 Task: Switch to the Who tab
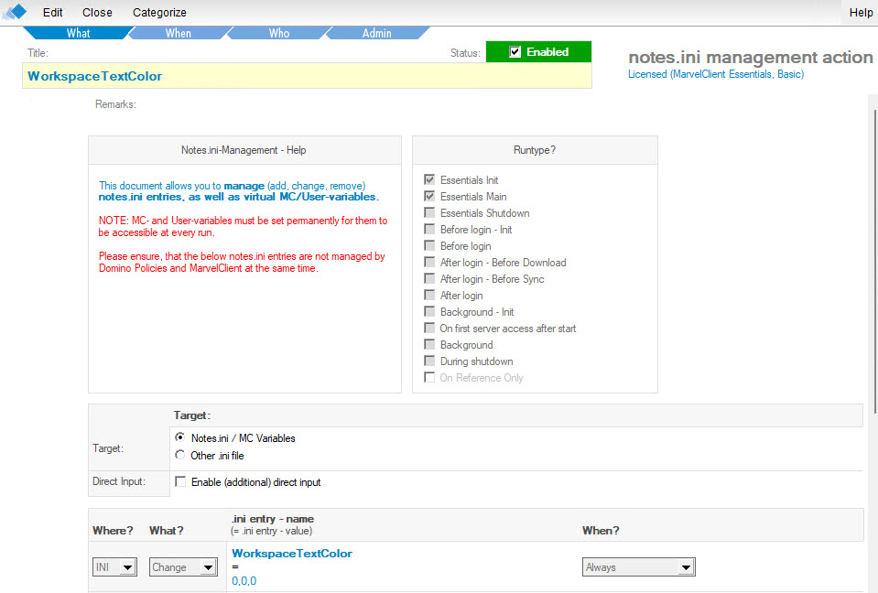(x=279, y=33)
